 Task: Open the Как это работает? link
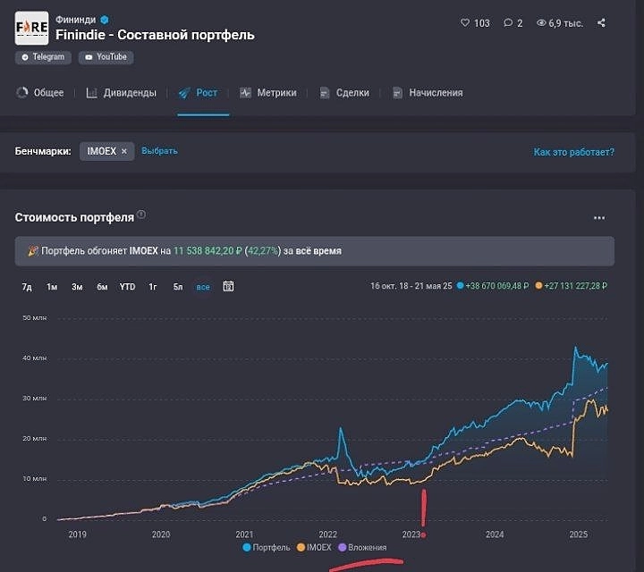[x=573, y=152]
